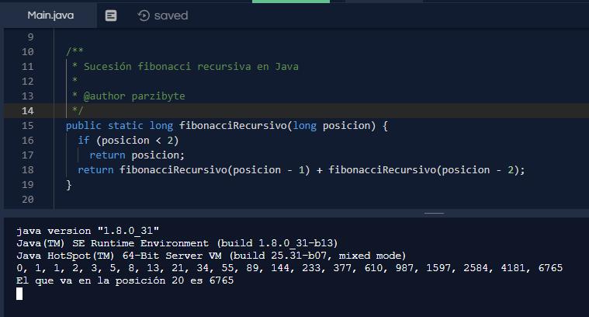The height and width of the screenshot is (317, 589).
Task: Click the 'if' keyword on line 16
Action: (83, 141)
